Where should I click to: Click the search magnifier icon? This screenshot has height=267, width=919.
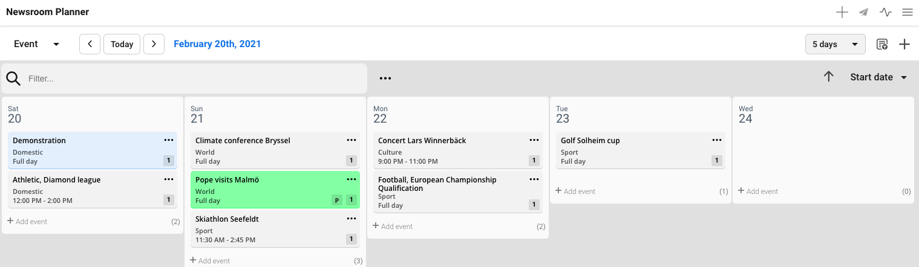coord(14,79)
